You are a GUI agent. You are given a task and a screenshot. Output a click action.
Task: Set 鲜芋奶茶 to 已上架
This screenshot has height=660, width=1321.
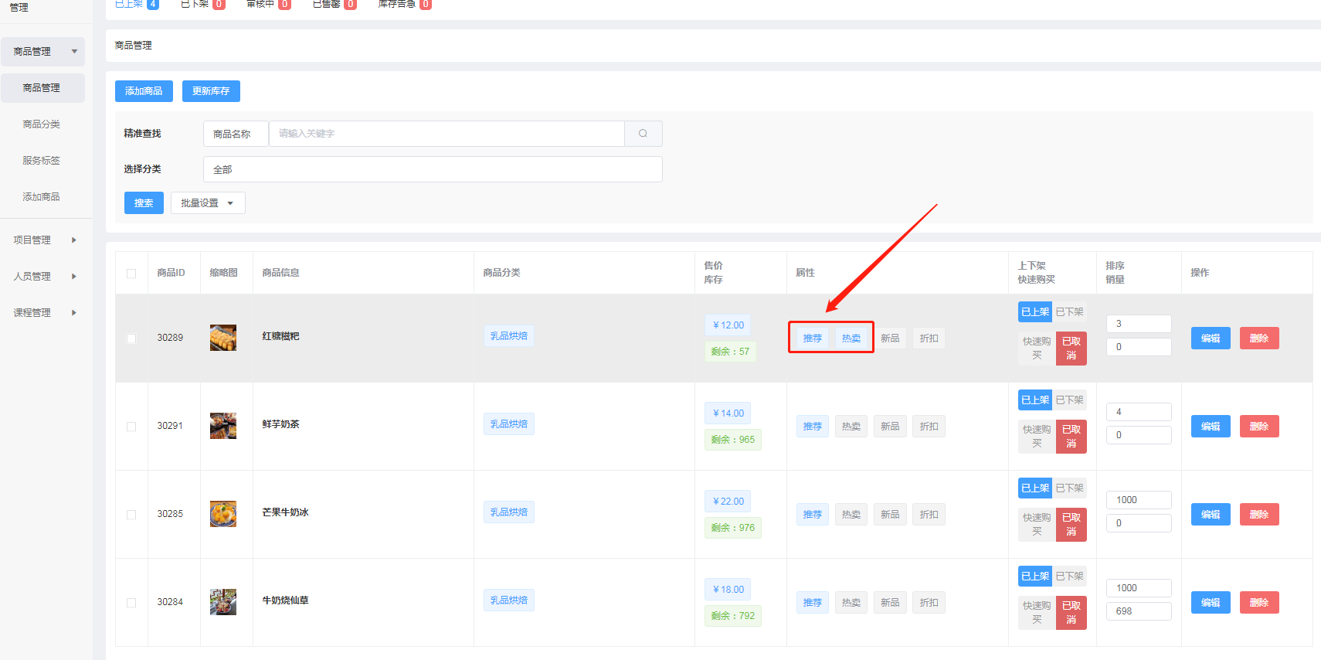click(1035, 400)
